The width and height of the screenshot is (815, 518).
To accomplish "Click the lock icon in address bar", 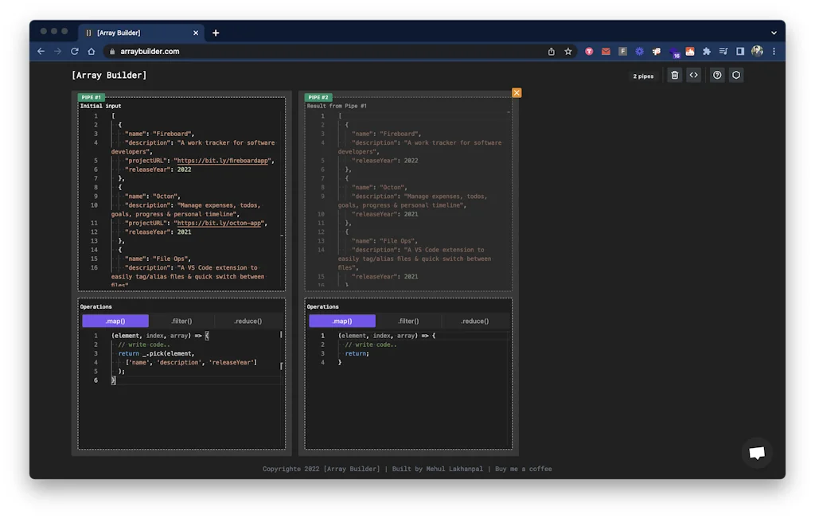I will (112, 52).
